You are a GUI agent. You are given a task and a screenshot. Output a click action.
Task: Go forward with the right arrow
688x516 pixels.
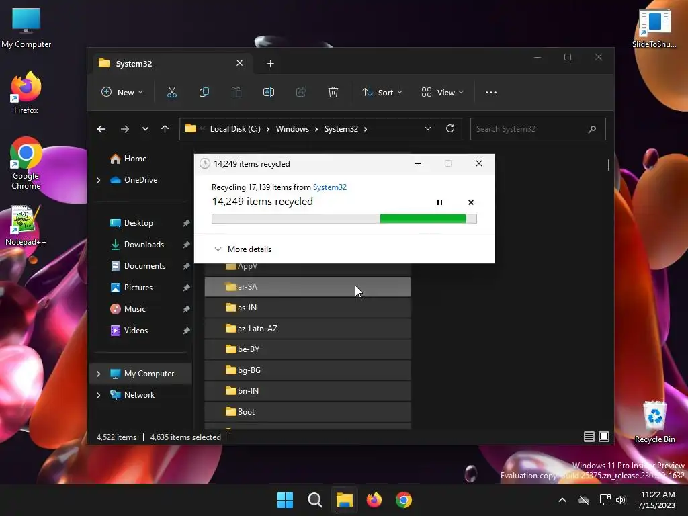(x=124, y=129)
